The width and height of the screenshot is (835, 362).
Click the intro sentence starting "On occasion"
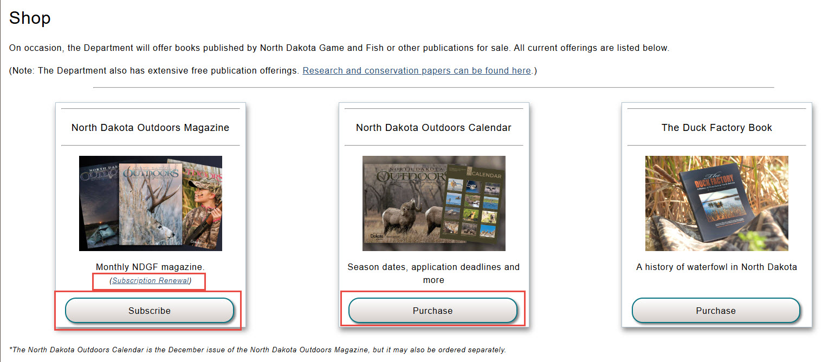(x=339, y=48)
